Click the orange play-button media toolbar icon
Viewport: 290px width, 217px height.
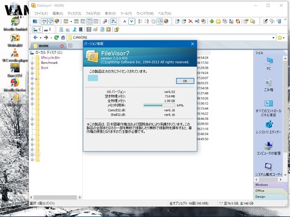[x=109, y=30]
